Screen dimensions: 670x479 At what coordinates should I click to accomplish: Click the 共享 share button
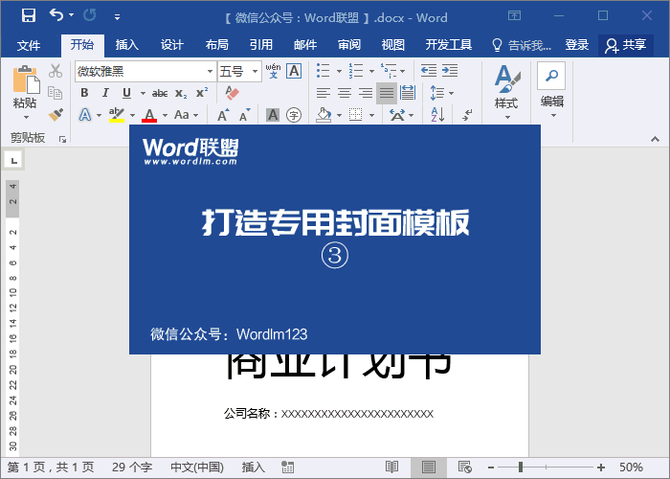point(626,45)
